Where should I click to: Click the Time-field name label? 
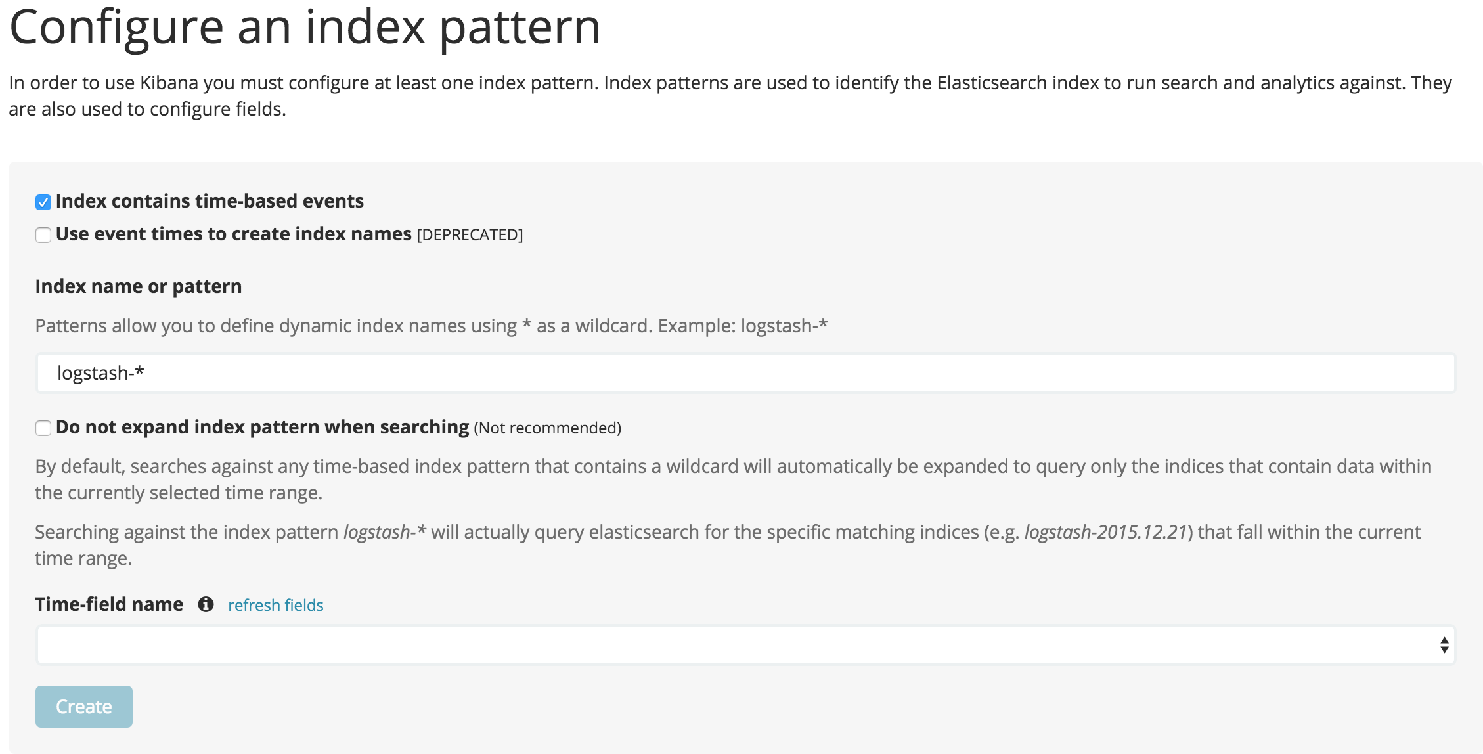coord(109,604)
